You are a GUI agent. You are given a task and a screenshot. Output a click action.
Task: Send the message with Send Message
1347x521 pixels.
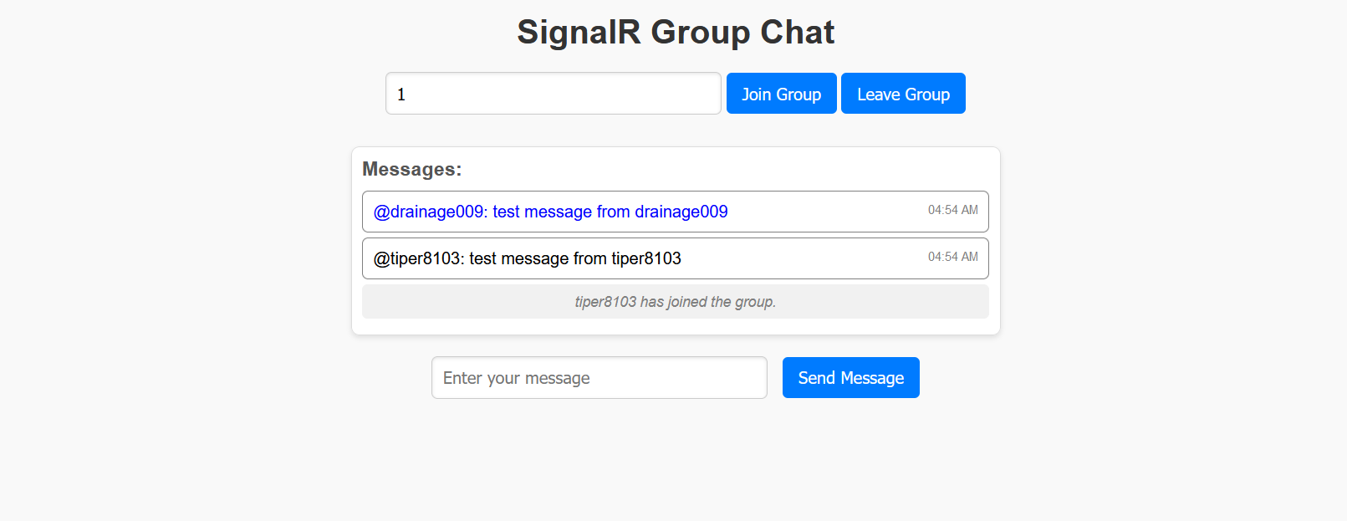click(850, 378)
